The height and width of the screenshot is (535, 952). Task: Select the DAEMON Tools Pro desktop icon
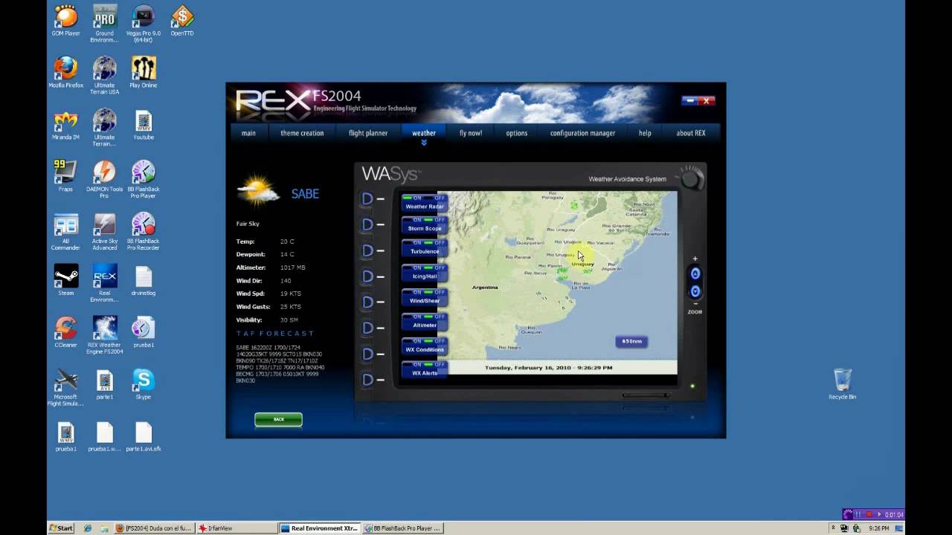click(x=104, y=179)
